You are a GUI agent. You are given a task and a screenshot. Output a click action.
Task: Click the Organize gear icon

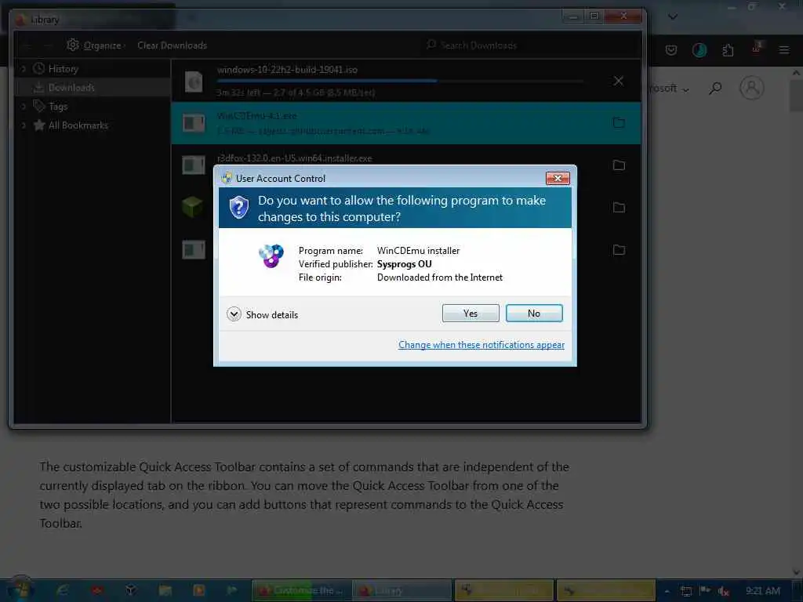pyautogui.click(x=73, y=45)
